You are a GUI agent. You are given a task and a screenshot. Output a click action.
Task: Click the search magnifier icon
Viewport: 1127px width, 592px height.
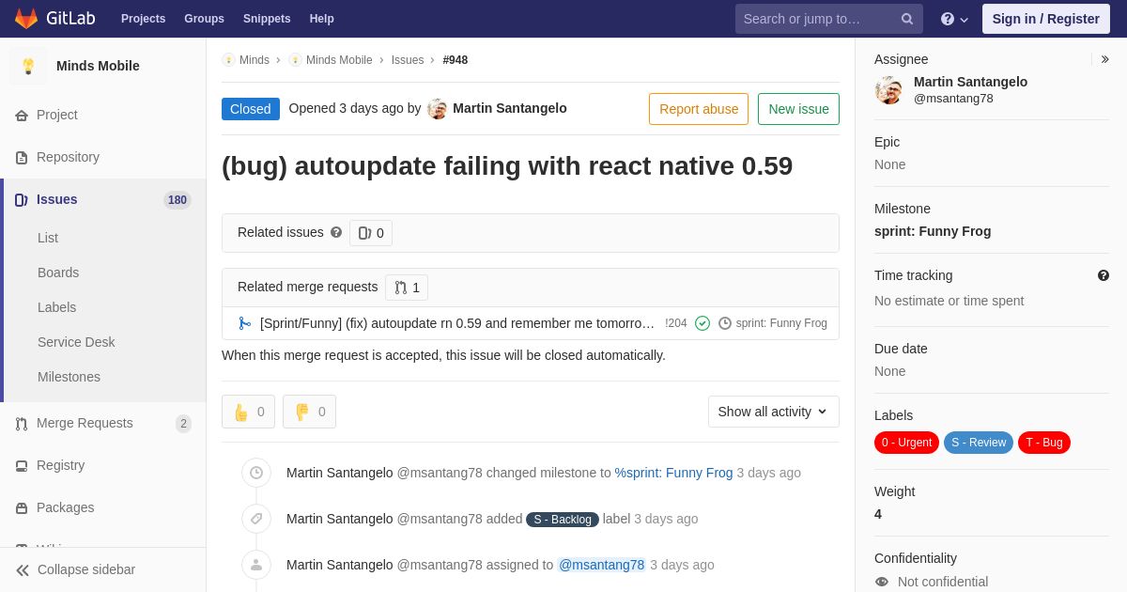(906, 19)
